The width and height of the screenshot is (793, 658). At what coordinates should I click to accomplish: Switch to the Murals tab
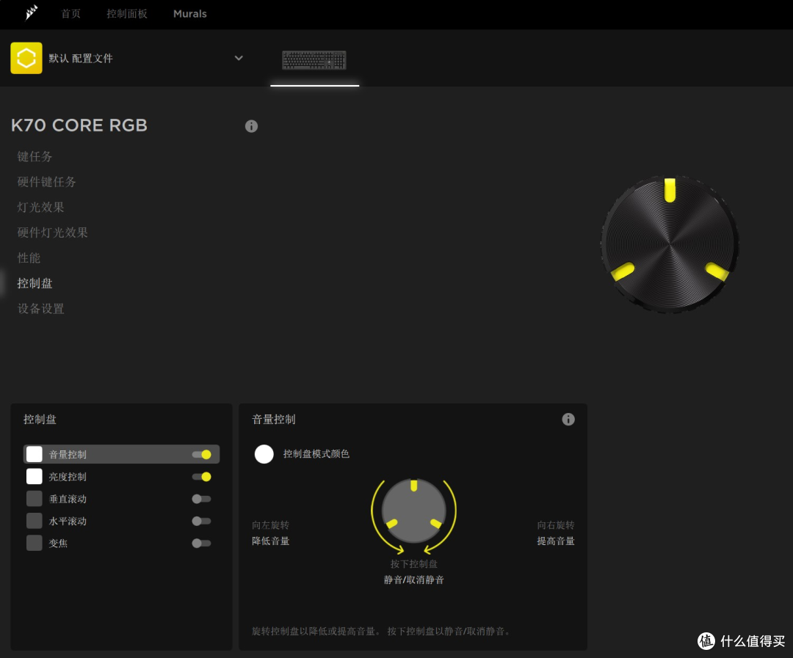190,14
